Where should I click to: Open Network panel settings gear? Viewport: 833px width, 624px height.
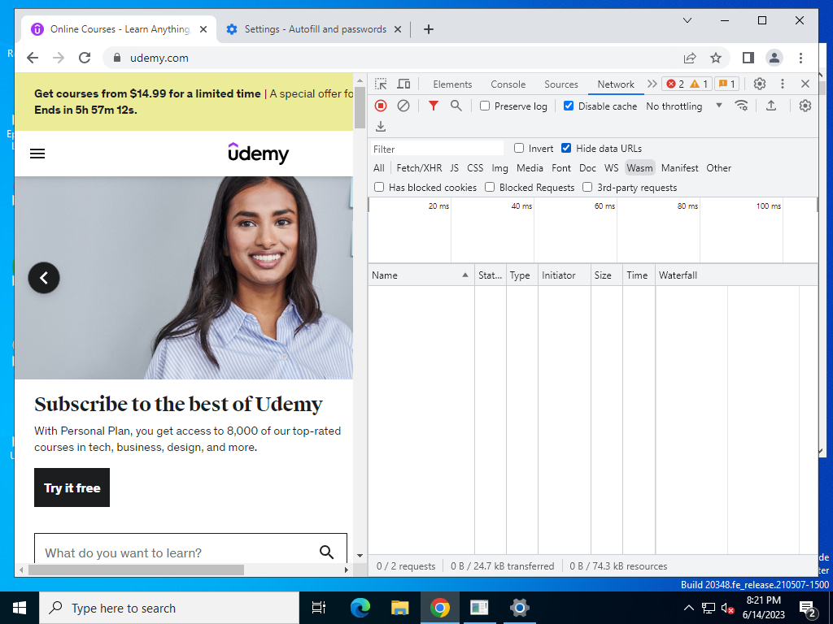(805, 106)
